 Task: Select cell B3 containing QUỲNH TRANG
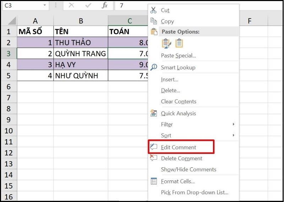point(81,54)
